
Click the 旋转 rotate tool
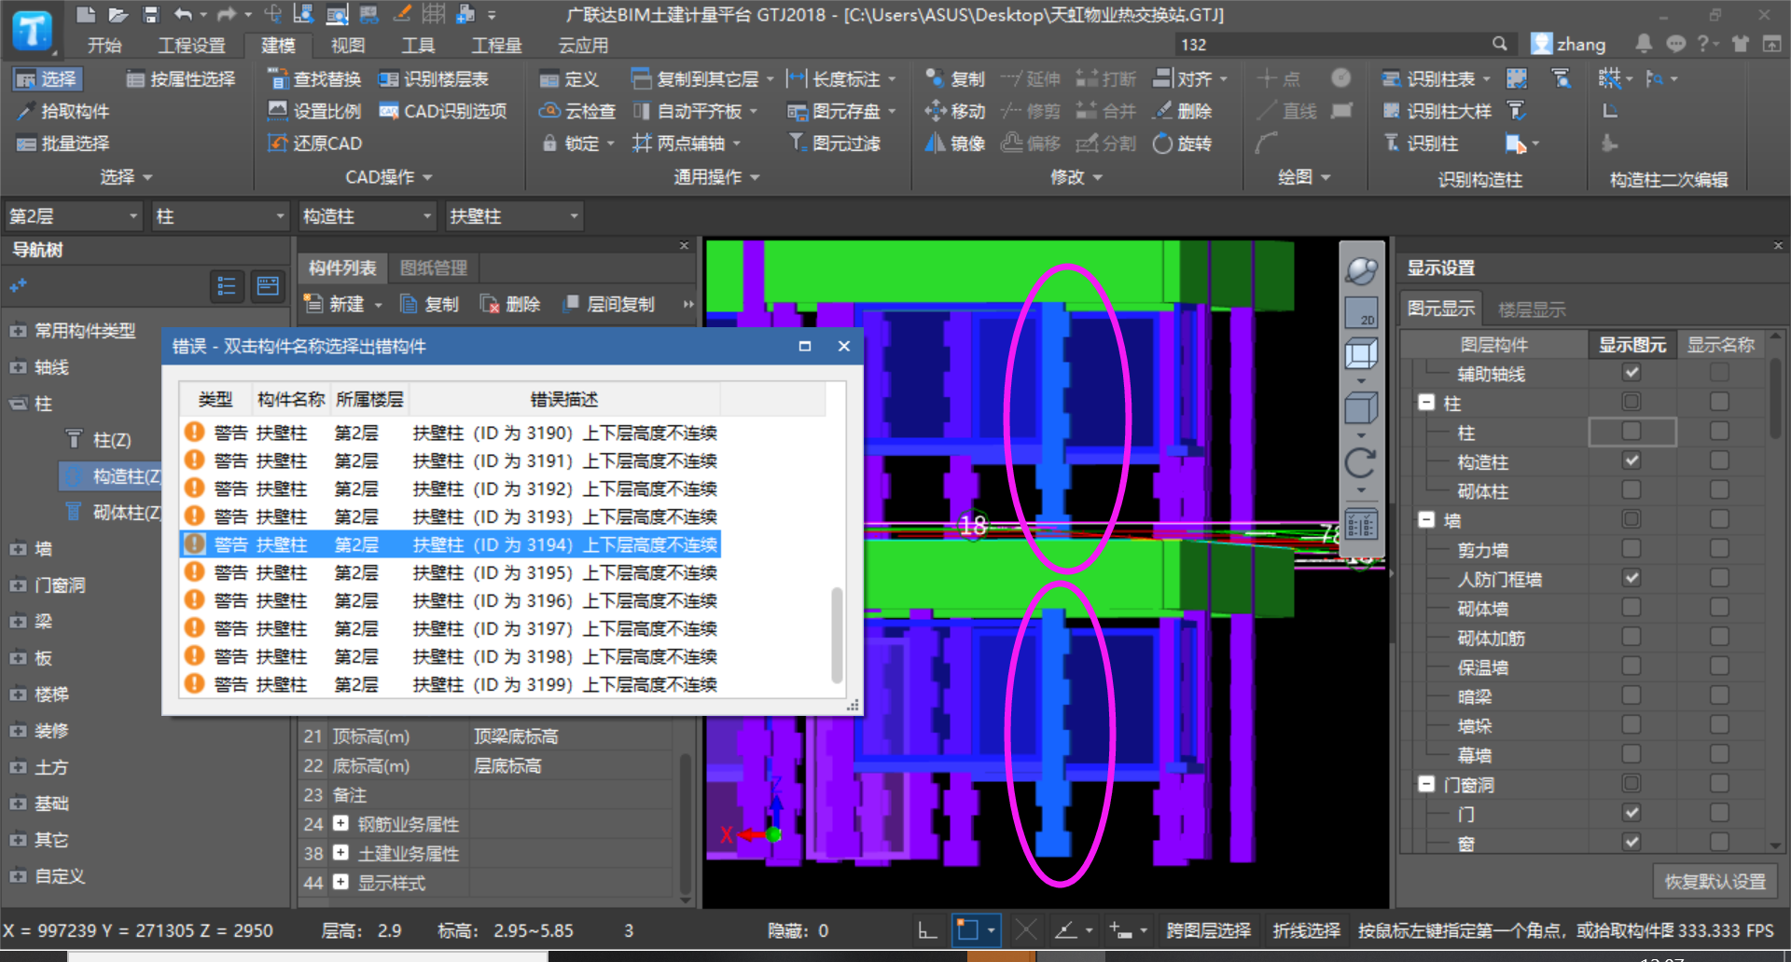click(1182, 144)
